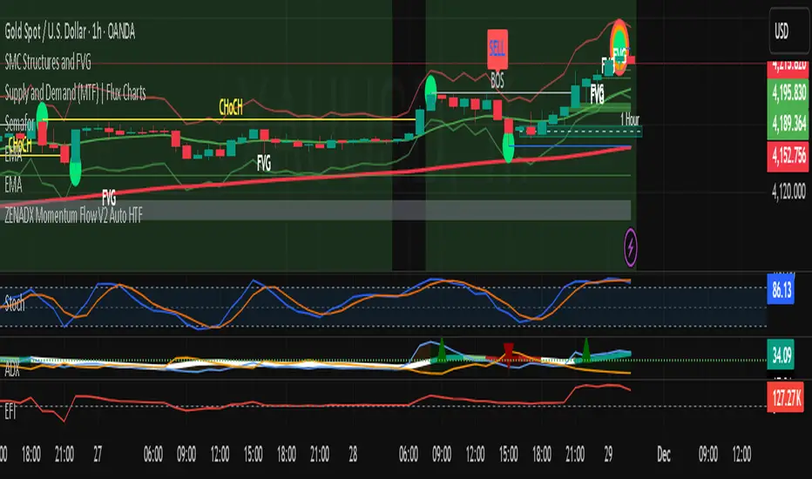This screenshot has height=479, width=812.
Task: Select ZENADX Momentum Flow V2 Auto HTF legend
Action: click(x=73, y=214)
